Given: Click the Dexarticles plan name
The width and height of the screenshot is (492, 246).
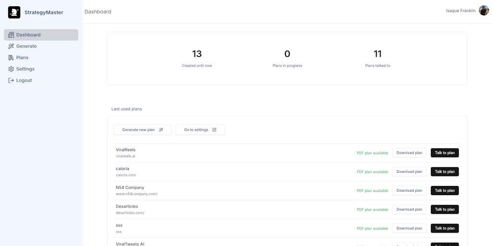Looking at the screenshot, I should (x=127, y=206).
